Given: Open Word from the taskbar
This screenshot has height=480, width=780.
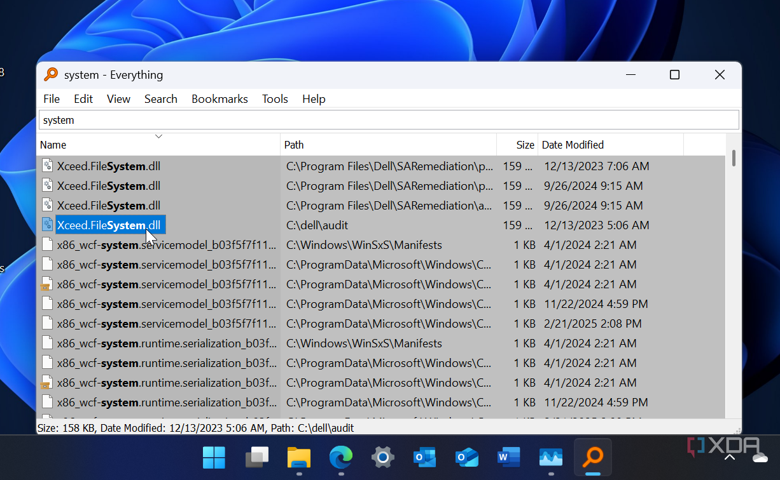Looking at the screenshot, I should 508,457.
